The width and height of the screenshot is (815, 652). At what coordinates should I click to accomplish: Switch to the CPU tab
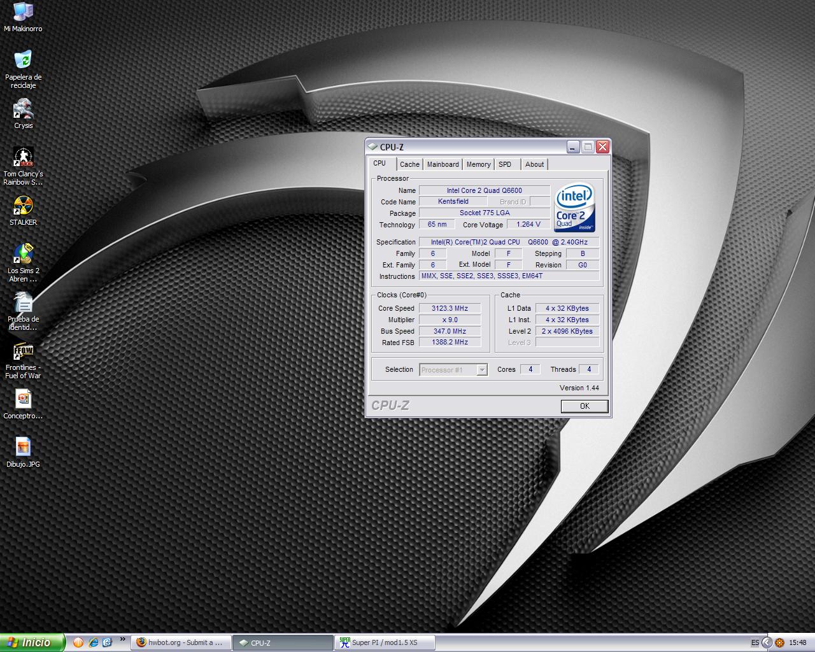tap(379, 163)
